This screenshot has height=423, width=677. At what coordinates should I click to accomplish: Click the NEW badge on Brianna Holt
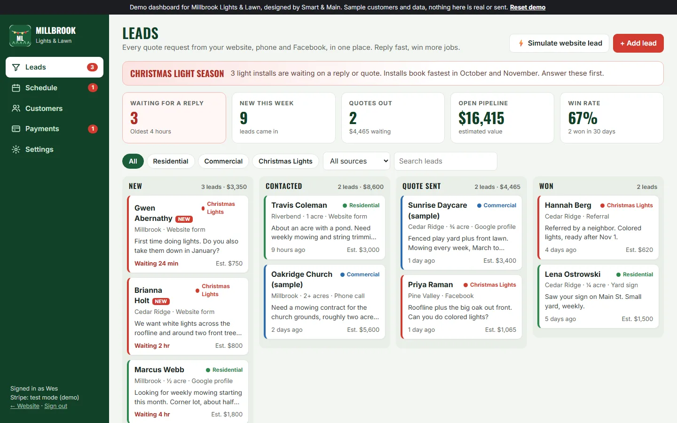(161, 301)
